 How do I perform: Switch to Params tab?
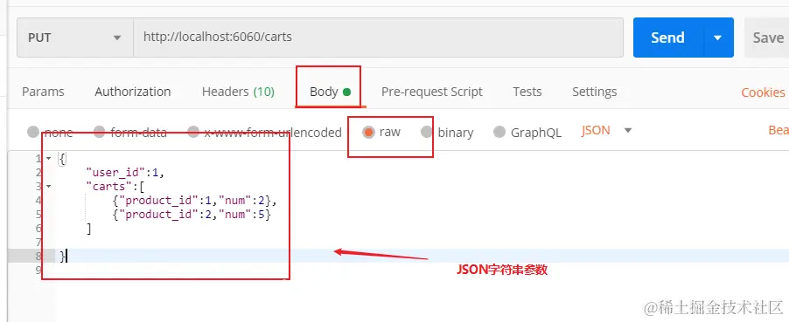[x=43, y=92]
